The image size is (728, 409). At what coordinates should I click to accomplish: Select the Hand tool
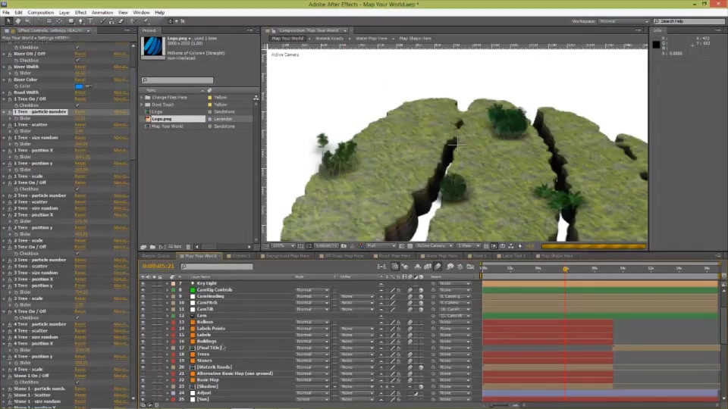(x=18, y=21)
